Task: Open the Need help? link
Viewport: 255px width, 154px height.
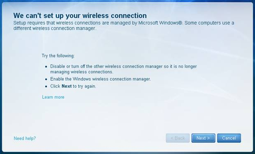Action: 25,138
